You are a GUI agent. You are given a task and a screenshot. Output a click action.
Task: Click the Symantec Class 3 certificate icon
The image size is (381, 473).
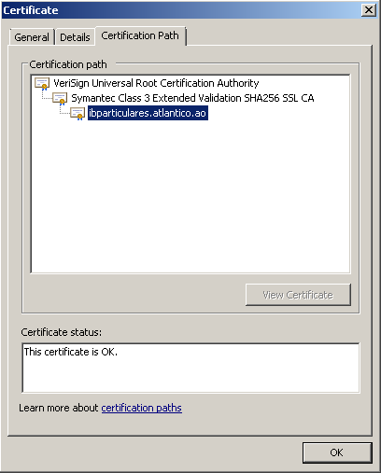click(x=60, y=99)
